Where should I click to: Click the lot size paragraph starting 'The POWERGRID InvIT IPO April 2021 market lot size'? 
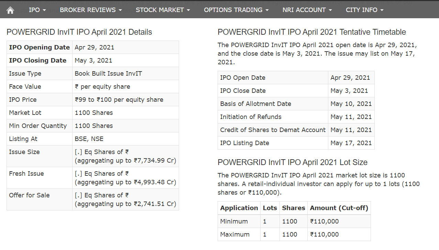point(319,184)
